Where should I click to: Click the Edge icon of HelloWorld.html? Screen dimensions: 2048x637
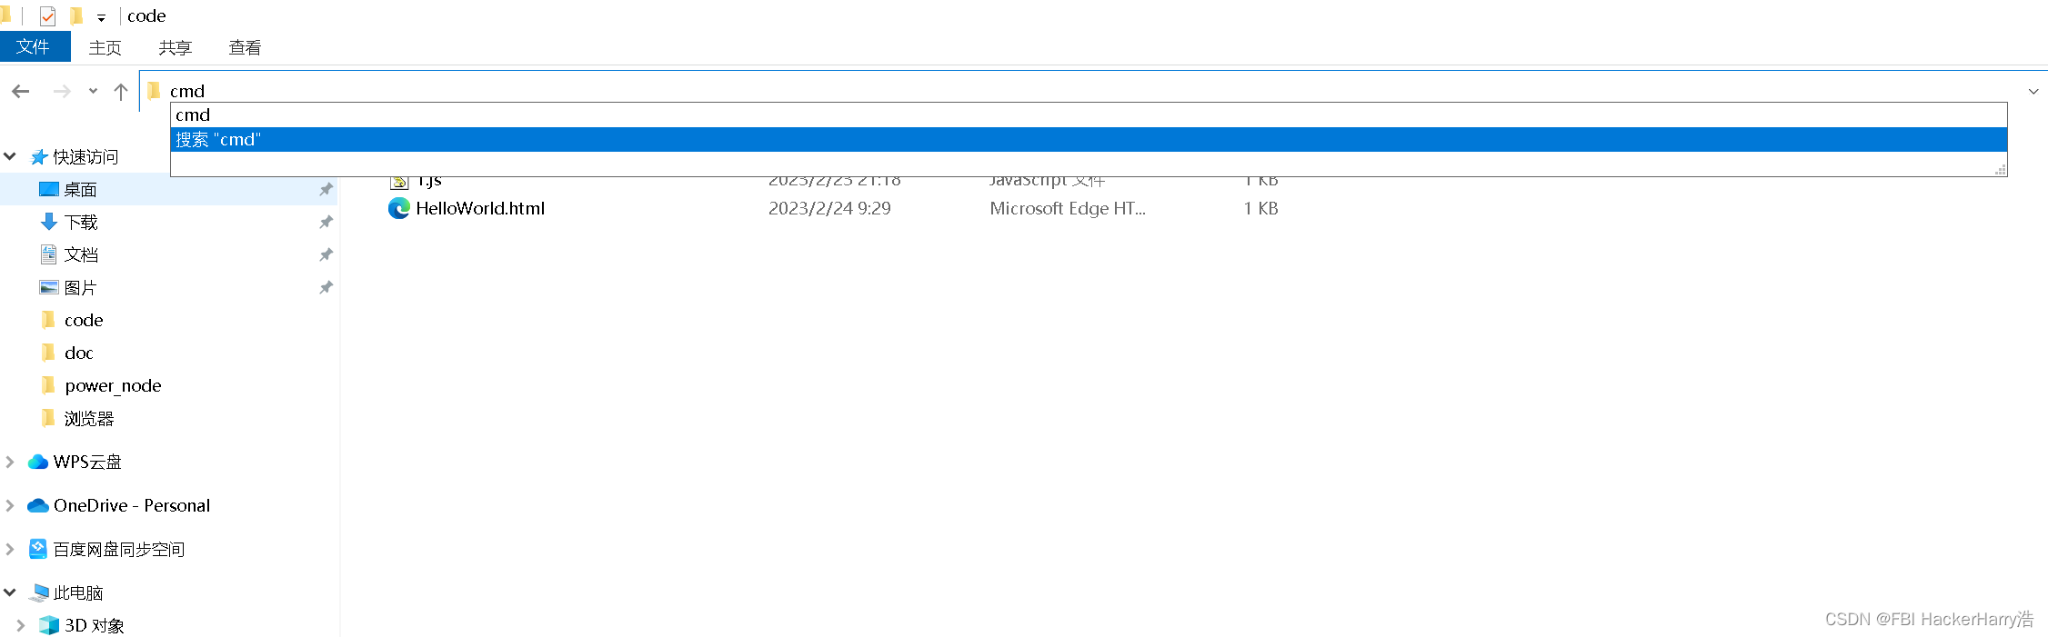click(399, 208)
